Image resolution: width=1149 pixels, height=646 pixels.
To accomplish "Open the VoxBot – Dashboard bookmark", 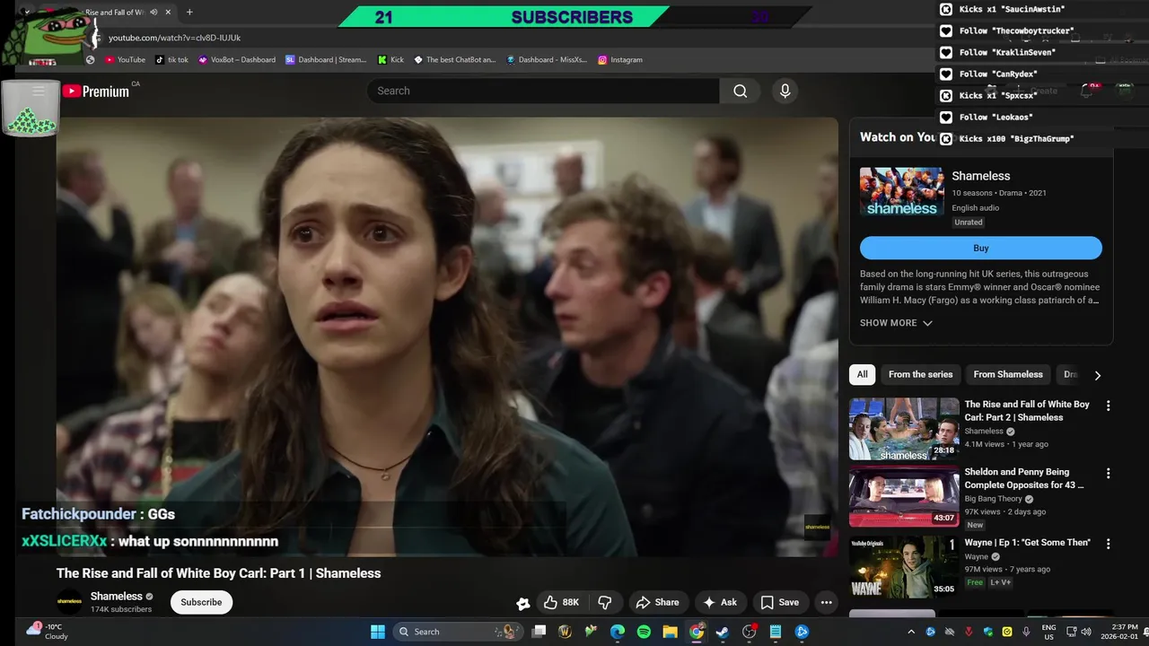I will pos(237,59).
